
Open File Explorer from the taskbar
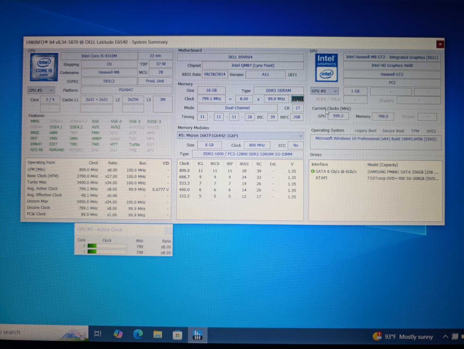pos(157,335)
